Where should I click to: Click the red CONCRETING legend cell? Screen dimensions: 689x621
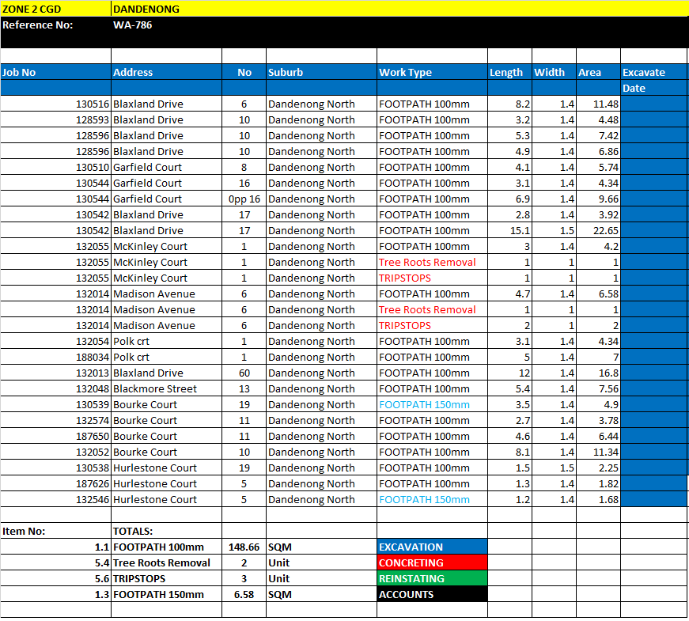click(x=432, y=562)
